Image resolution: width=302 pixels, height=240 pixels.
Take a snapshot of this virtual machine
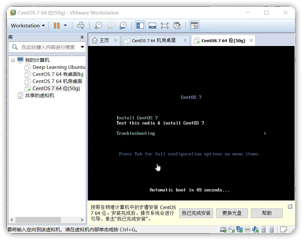pyautogui.click(x=98, y=25)
